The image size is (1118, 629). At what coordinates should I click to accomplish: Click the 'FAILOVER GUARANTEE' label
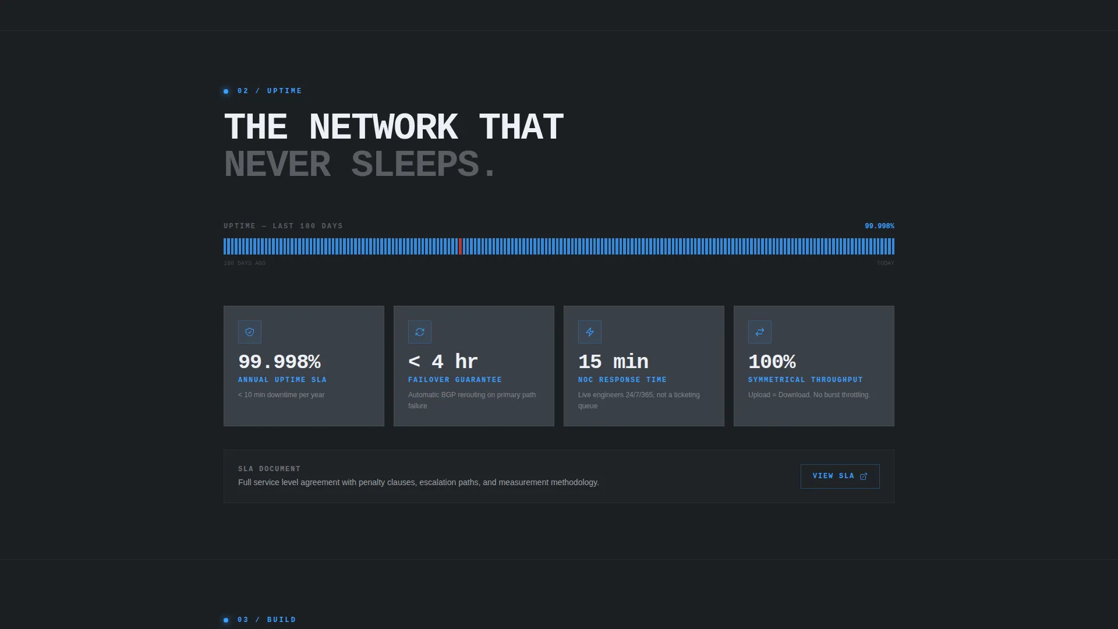click(x=455, y=380)
